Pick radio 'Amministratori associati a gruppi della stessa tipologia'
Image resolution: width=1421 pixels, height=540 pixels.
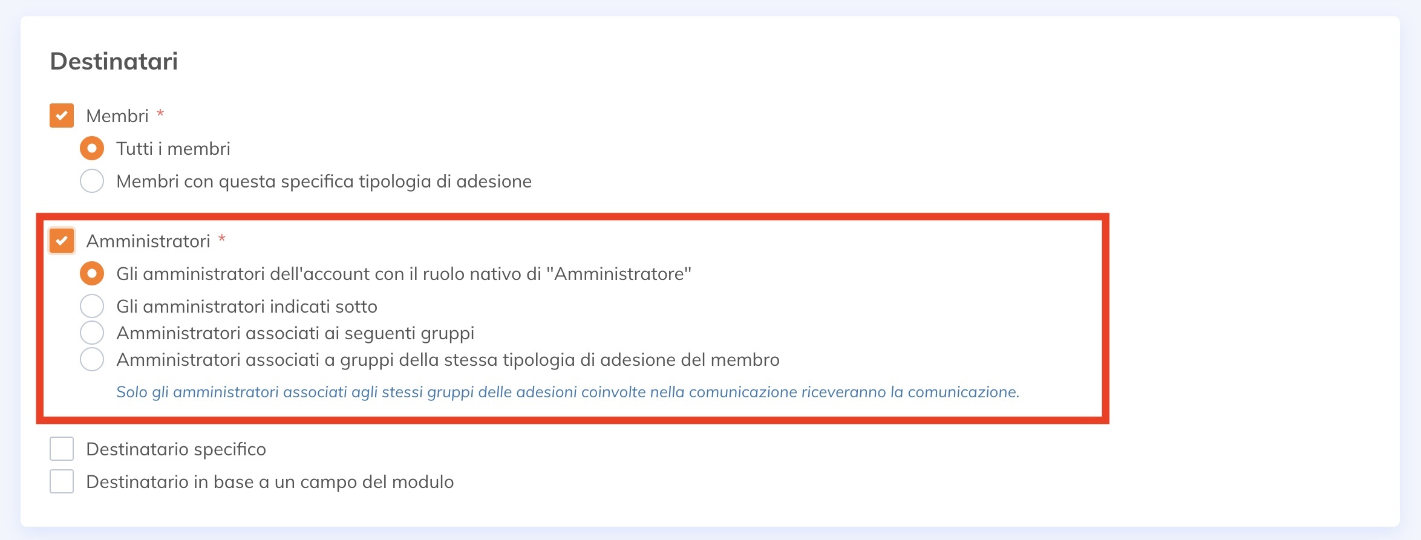(92, 359)
